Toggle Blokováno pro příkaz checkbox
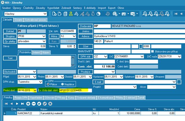Viewport: 185px width, 121px height. point(153,52)
